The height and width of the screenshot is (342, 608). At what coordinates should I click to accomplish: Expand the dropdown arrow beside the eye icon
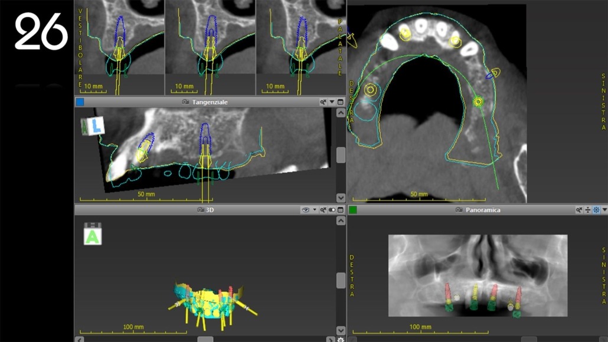pyautogui.click(x=315, y=210)
